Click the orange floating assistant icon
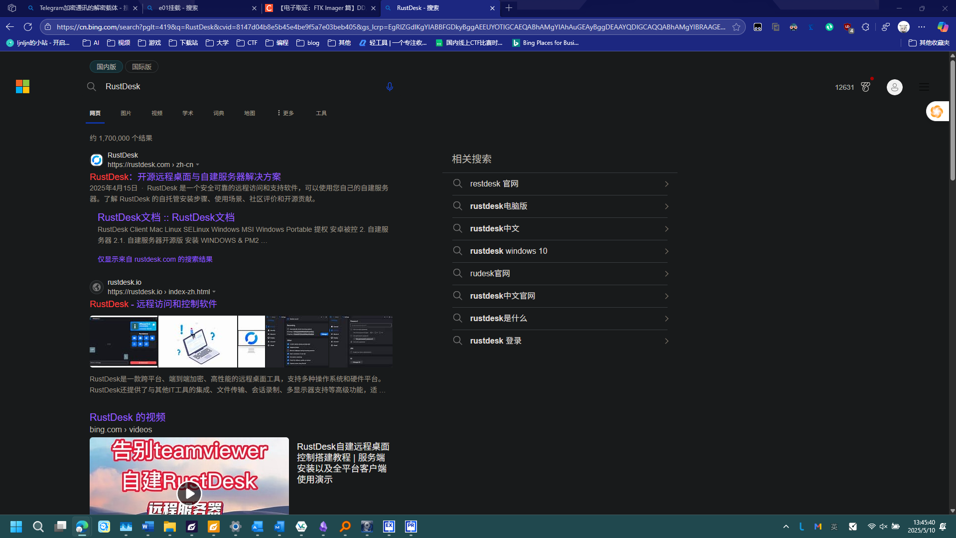The width and height of the screenshot is (956, 538). point(937,112)
